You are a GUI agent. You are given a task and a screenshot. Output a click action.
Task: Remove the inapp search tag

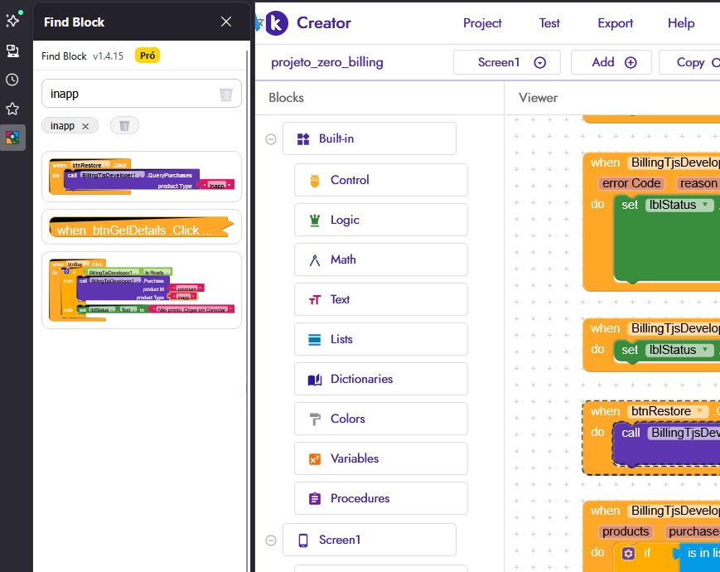(x=85, y=126)
